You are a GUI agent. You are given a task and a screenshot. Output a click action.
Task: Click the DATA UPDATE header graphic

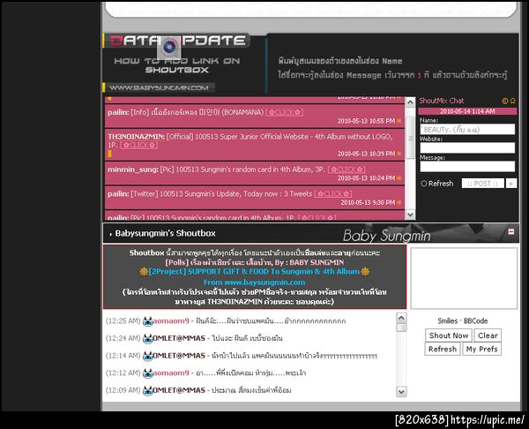click(x=177, y=41)
